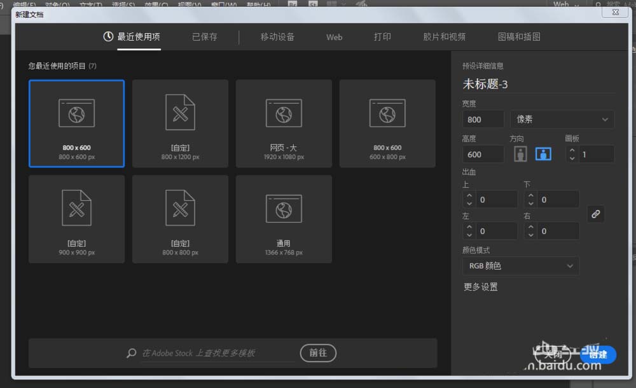Click the 创建 button
Image resolution: width=636 pixels, height=388 pixels.
[598, 355]
